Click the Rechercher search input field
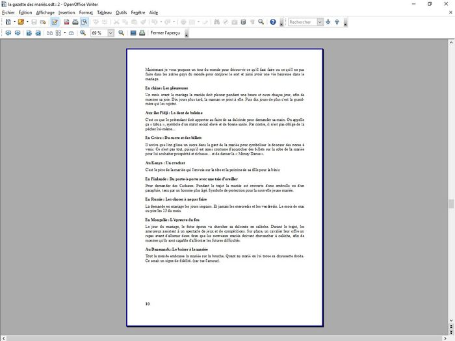 [x=302, y=21]
